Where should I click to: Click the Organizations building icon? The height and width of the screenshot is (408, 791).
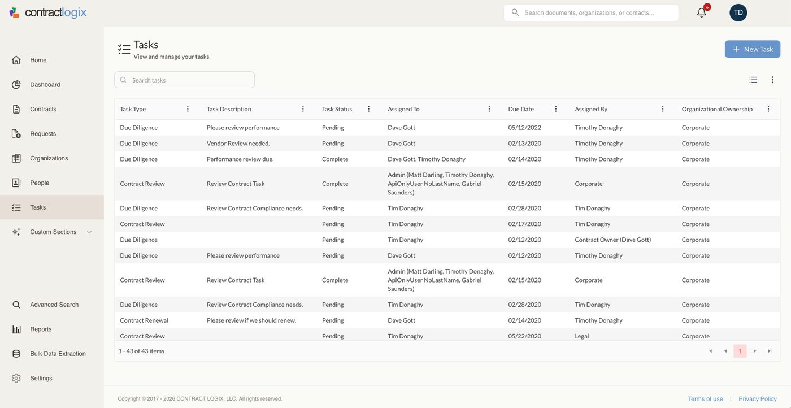[16, 158]
